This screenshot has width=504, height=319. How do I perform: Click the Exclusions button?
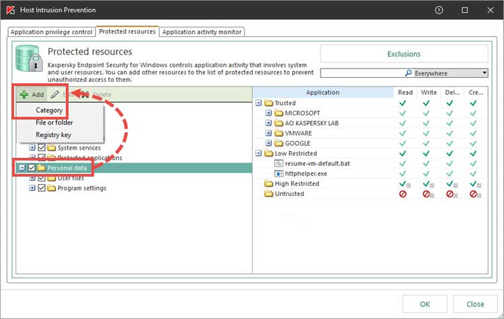[404, 54]
